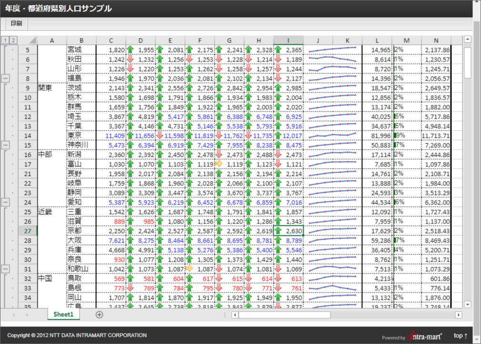This screenshot has height=344, width=481.
Task: Click the red down arrow before 島根 769
Action: [x=130, y=288]
